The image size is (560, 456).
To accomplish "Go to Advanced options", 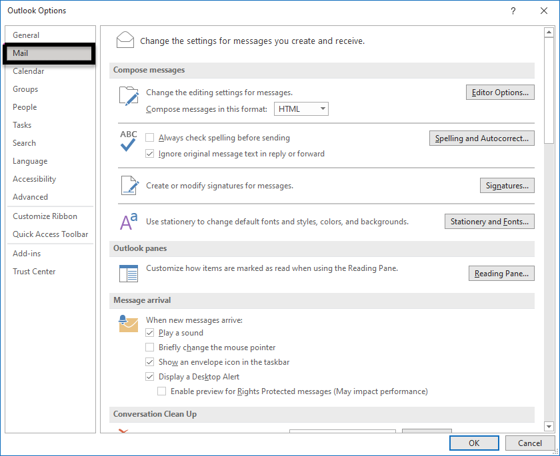I will 50,197.
